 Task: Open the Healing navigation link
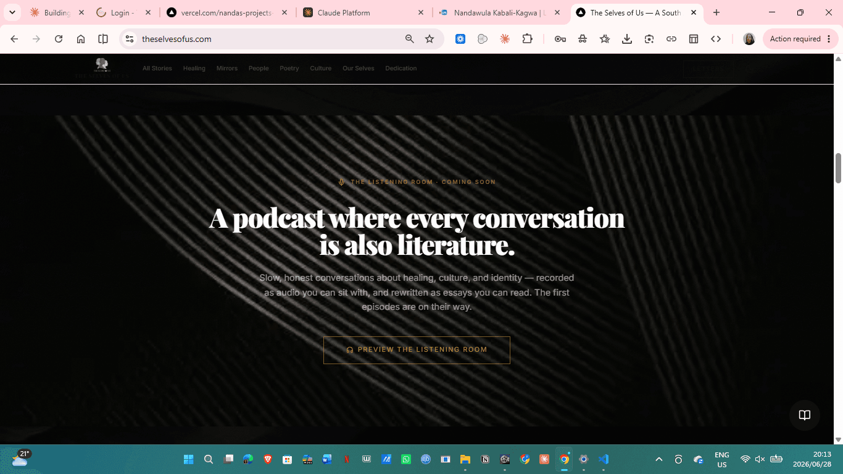tap(194, 69)
